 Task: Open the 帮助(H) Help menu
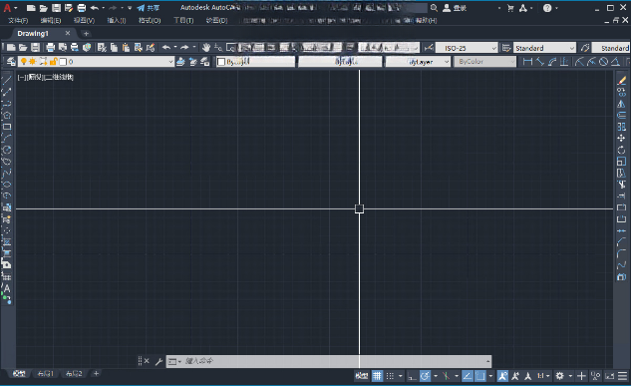(x=426, y=20)
